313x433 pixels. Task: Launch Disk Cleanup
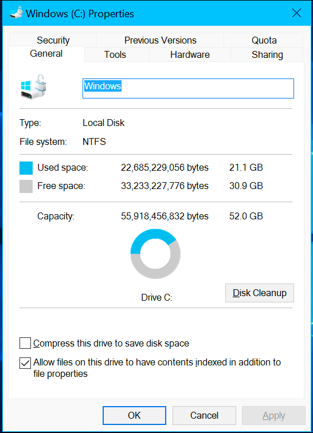(x=259, y=293)
